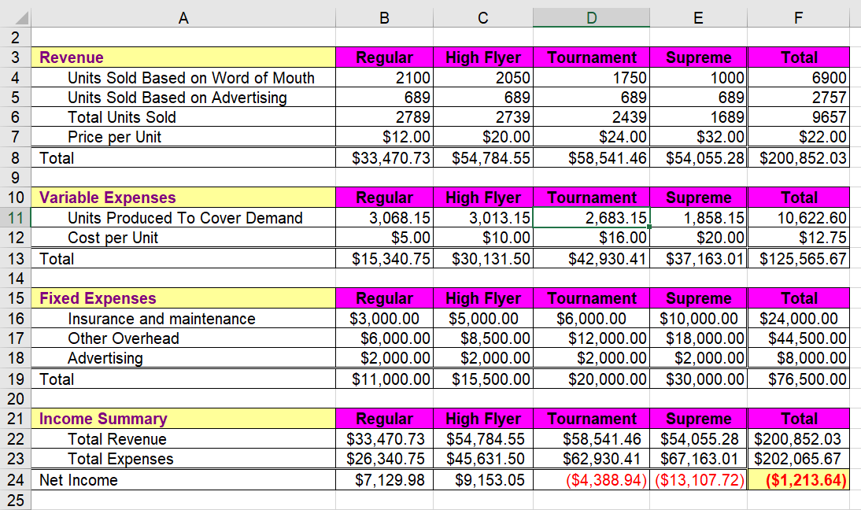Select the cell showing 2100 units sold
The width and height of the screenshot is (861, 510).
tap(384, 77)
